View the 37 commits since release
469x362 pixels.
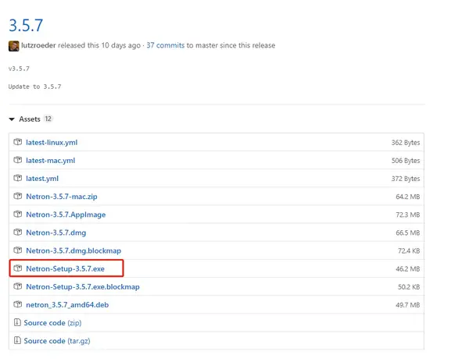pyautogui.click(x=171, y=45)
